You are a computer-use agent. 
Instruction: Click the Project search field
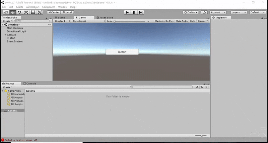coord(161,87)
